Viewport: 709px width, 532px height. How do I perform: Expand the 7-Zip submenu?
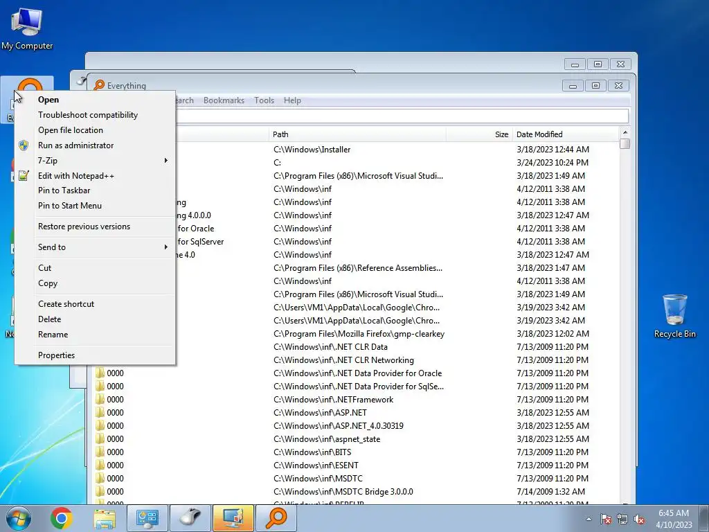click(x=95, y=160)
